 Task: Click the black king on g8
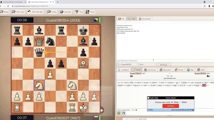(x=83, y=30)
